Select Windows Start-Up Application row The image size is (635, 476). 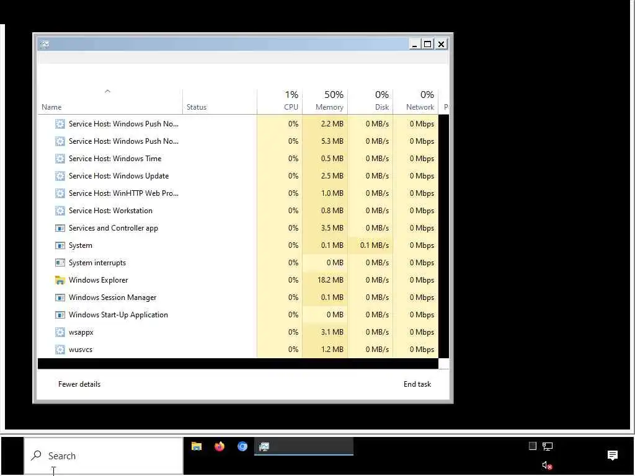click(238, 315)
